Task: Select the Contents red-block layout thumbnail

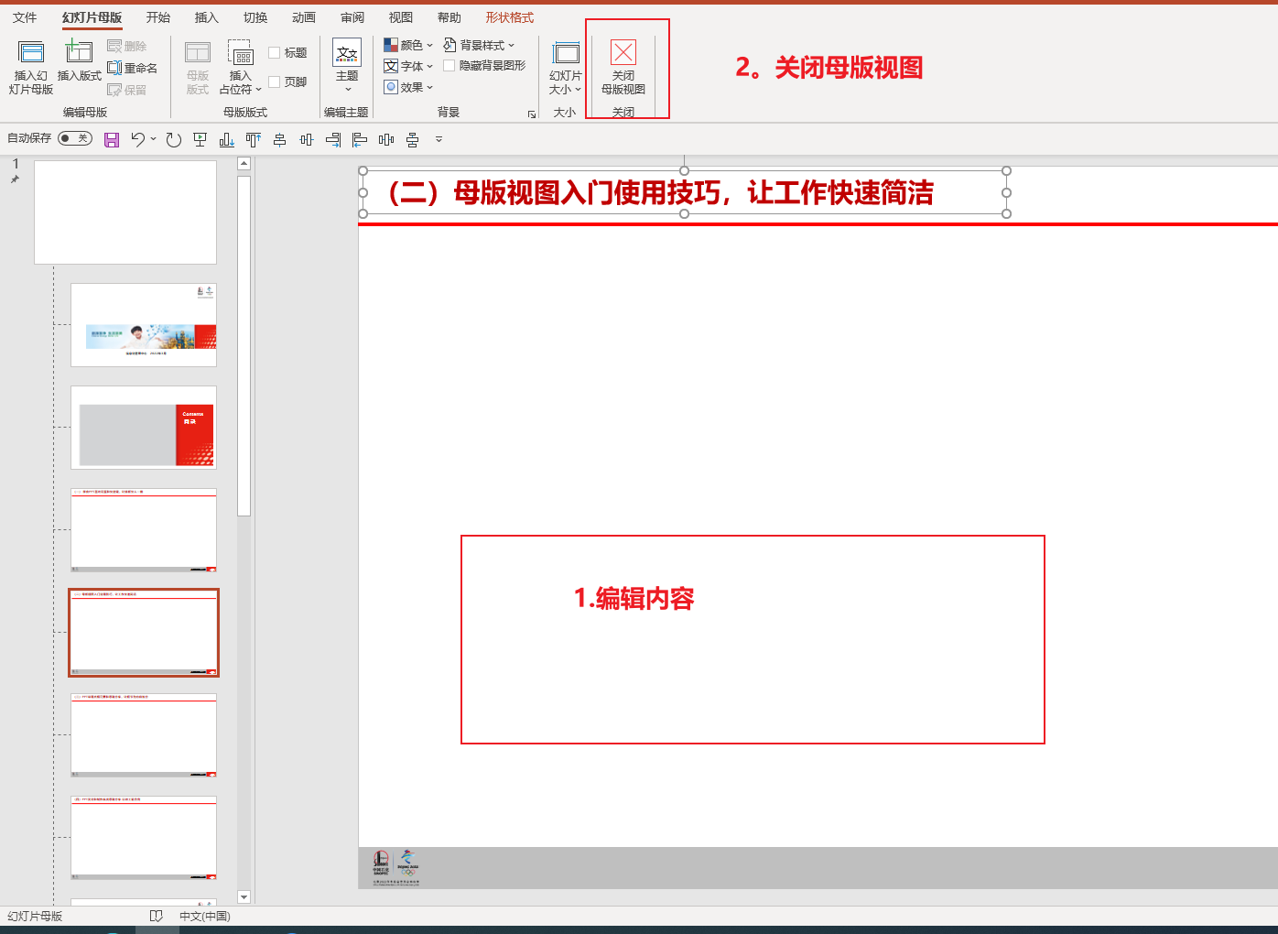Action: (x=144, y=428)
